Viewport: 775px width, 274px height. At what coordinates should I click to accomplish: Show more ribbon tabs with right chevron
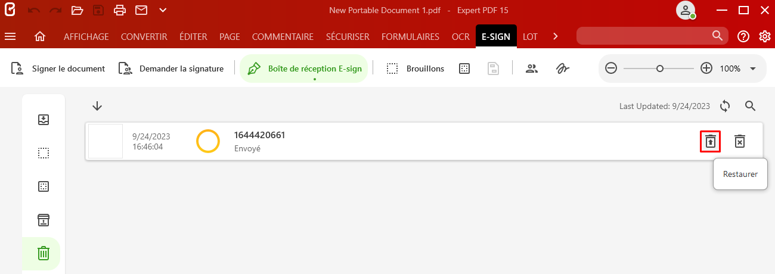point(556,36)
